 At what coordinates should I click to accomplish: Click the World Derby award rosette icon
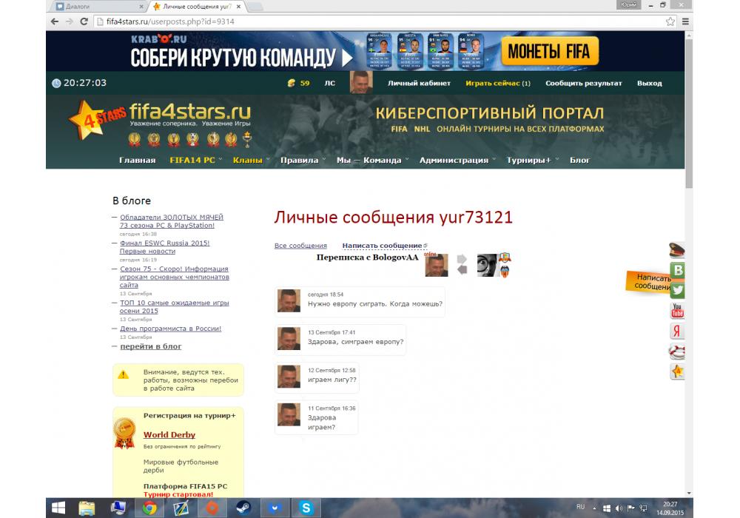[124, 433]
